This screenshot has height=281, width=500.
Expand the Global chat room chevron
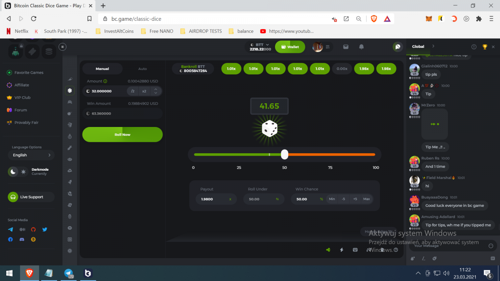click(433, 46)
